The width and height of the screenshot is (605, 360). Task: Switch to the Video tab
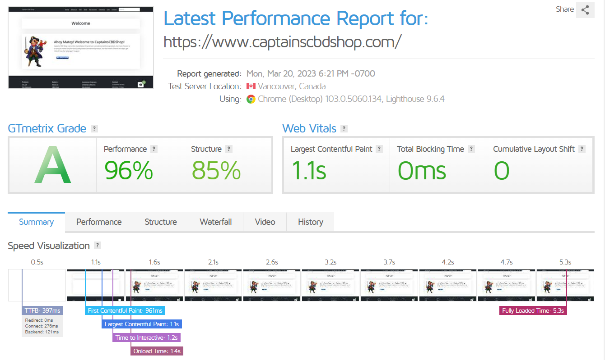click(265, 222)
